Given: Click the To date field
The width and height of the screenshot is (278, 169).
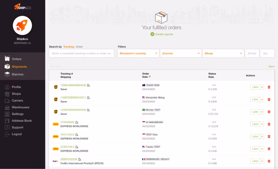Looking at the screenshot, I should pyautogui.click(x=267, y=53).
